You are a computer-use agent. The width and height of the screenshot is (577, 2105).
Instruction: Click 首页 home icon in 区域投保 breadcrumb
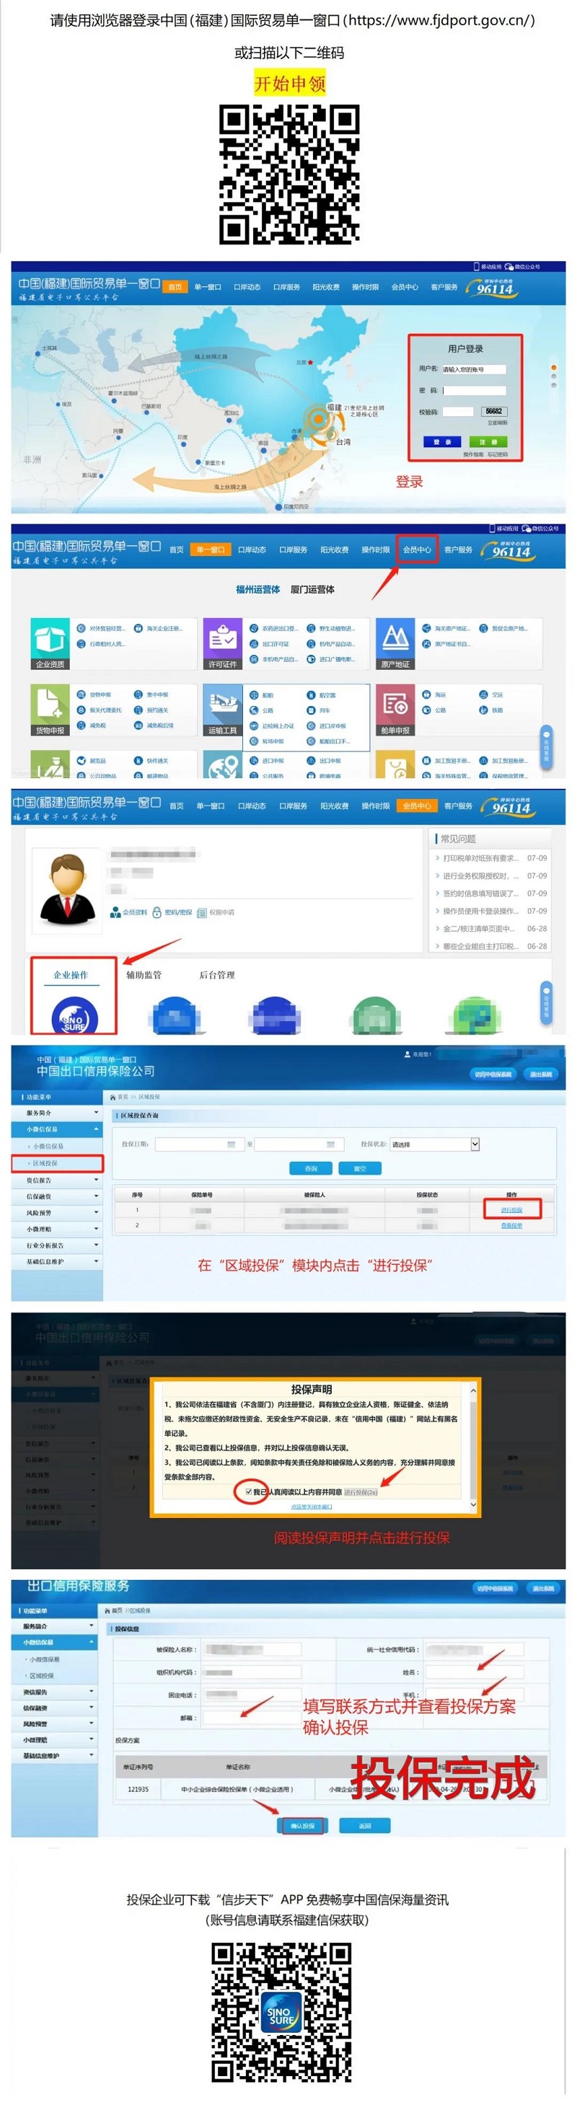coord(113,1097)
